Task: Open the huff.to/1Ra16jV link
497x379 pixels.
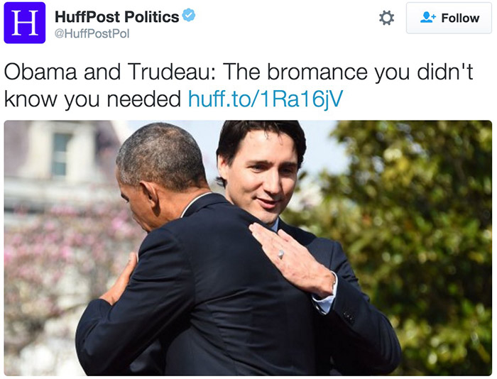Action: point(266,99)
